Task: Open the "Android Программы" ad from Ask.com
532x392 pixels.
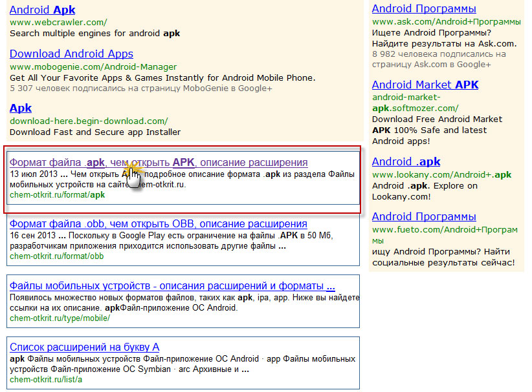Action: click(424, 9)
